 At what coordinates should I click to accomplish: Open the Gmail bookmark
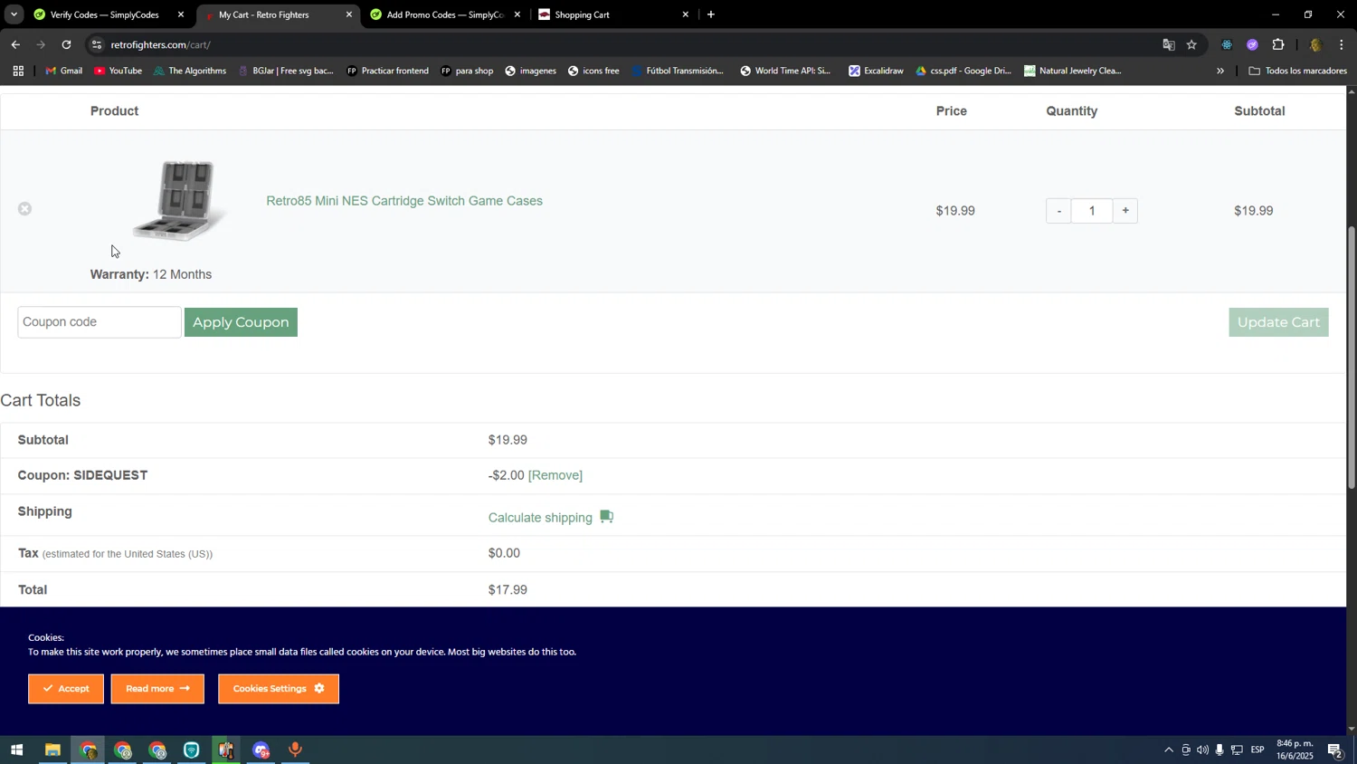[64, 71]
